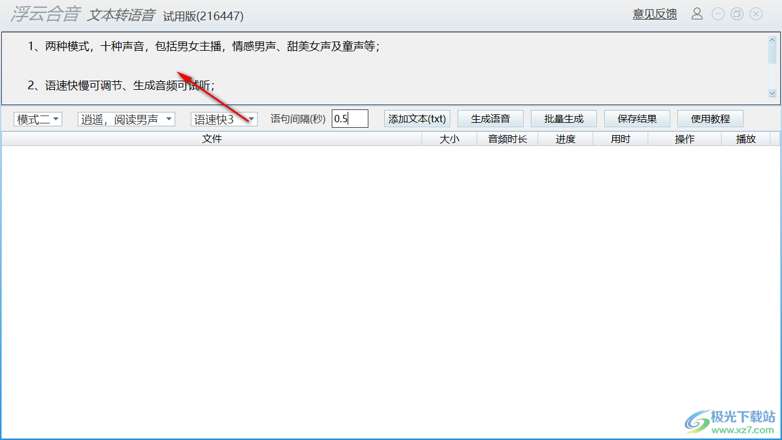Click the 大小 column header
The height and width of the screenshot is (440, 782).
[450, 139]
